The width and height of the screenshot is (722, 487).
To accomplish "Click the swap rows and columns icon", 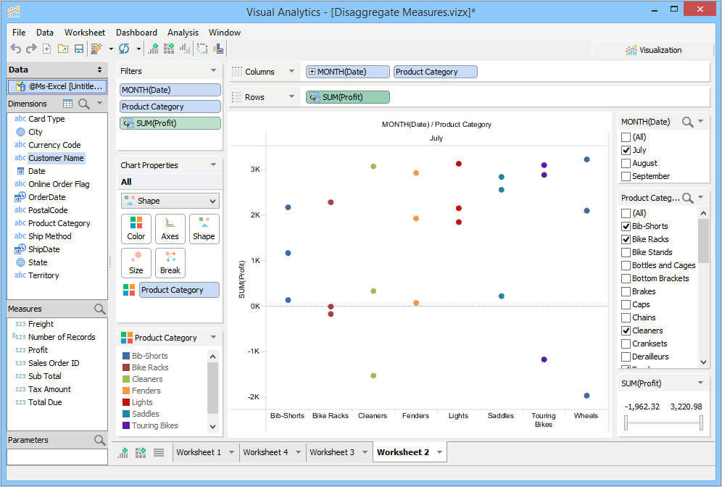I will pos(202,49).
